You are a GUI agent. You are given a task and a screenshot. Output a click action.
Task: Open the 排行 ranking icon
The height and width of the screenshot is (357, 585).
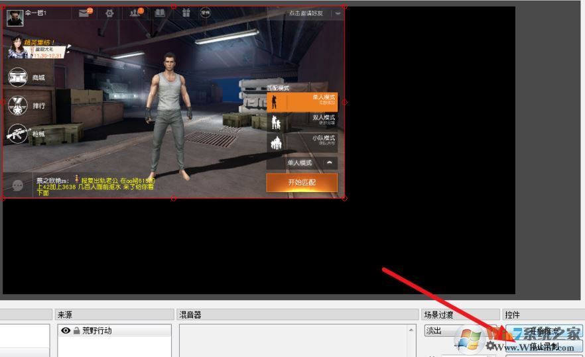18,105
